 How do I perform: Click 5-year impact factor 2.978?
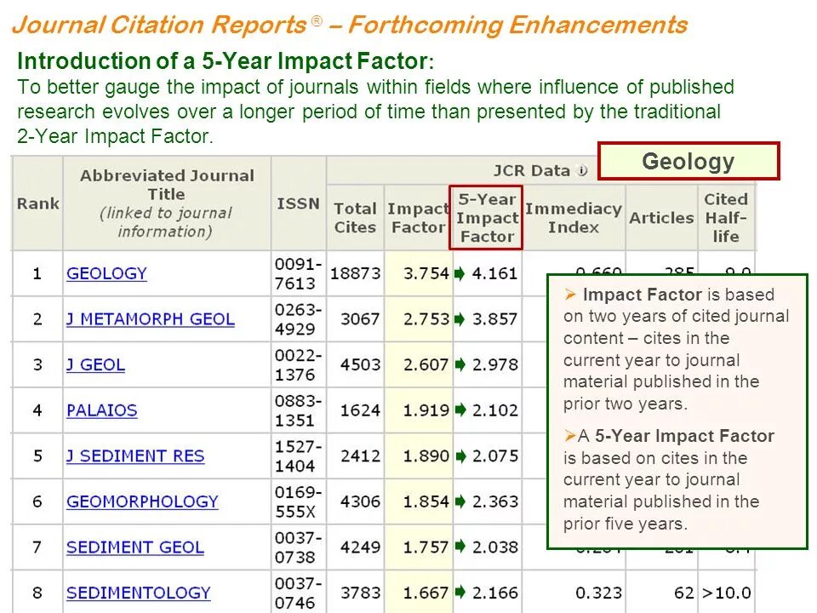click(x=494, y=364)
